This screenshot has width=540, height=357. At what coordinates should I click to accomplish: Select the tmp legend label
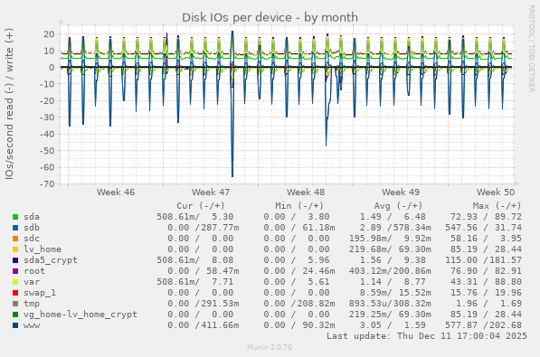(x=32, y=304)
